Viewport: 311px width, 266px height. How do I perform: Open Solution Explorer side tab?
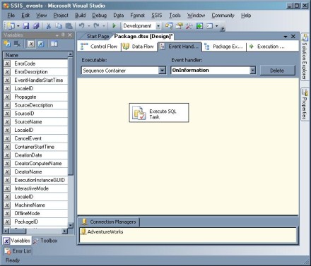305,57
